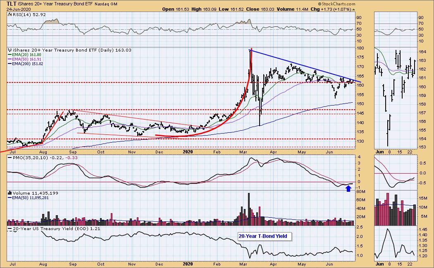
Task: Click the 'EMA(50) 161.91' legend entry
Action: click(24, 59)
